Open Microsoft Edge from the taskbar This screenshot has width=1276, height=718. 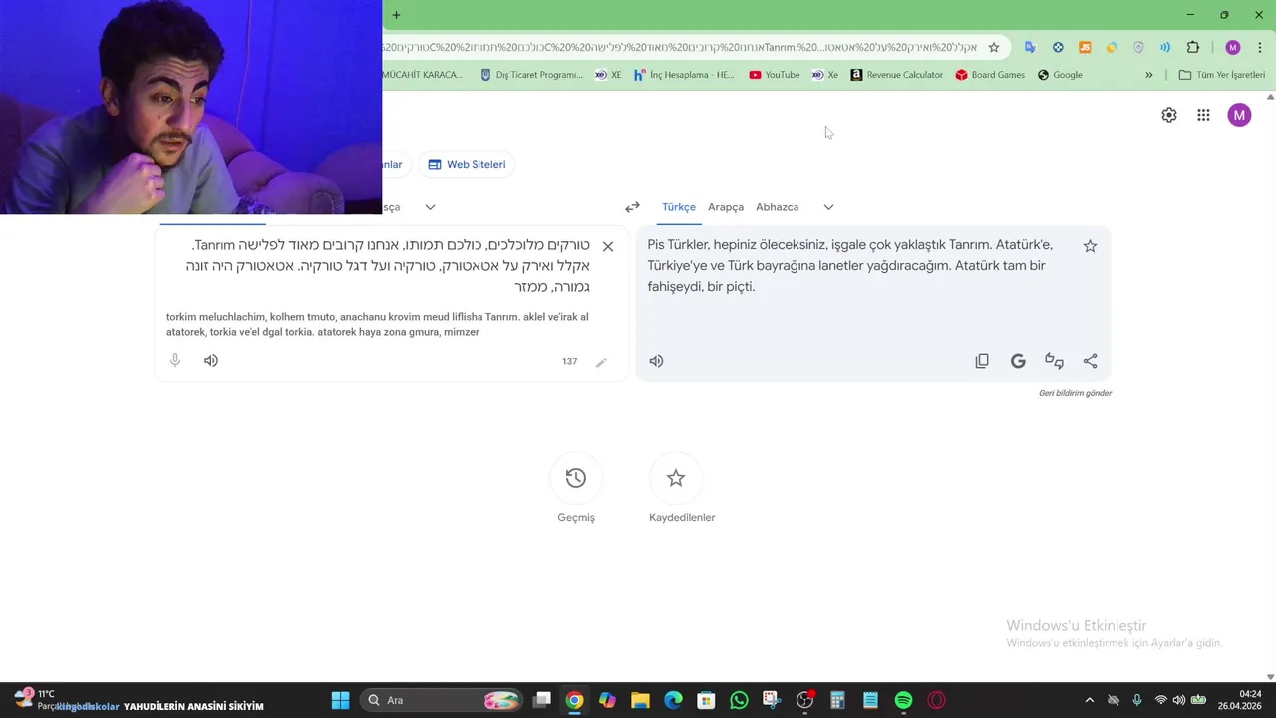[673, 700]
